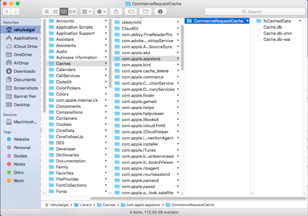Select the blue Website tag

click(x=20, y=139)
